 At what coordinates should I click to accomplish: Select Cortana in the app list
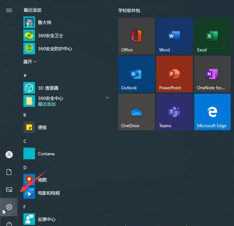tap(46, 154)
